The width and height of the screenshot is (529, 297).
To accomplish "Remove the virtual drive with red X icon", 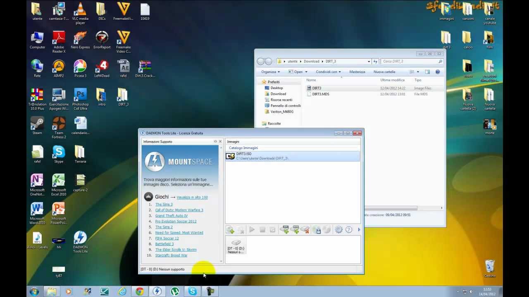I will [305, 230].
